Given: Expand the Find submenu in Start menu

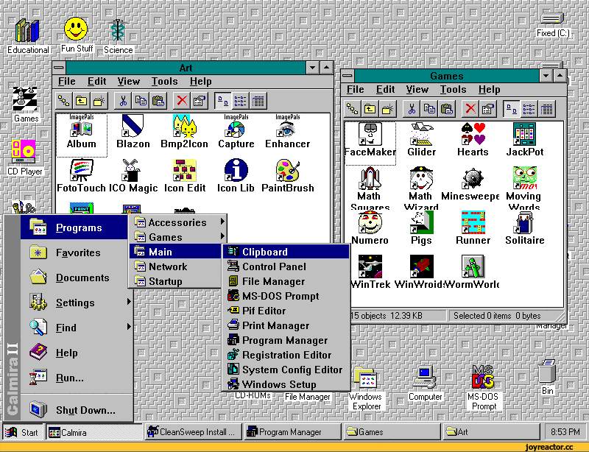Looking at the screenshot, I should [77, 328].
